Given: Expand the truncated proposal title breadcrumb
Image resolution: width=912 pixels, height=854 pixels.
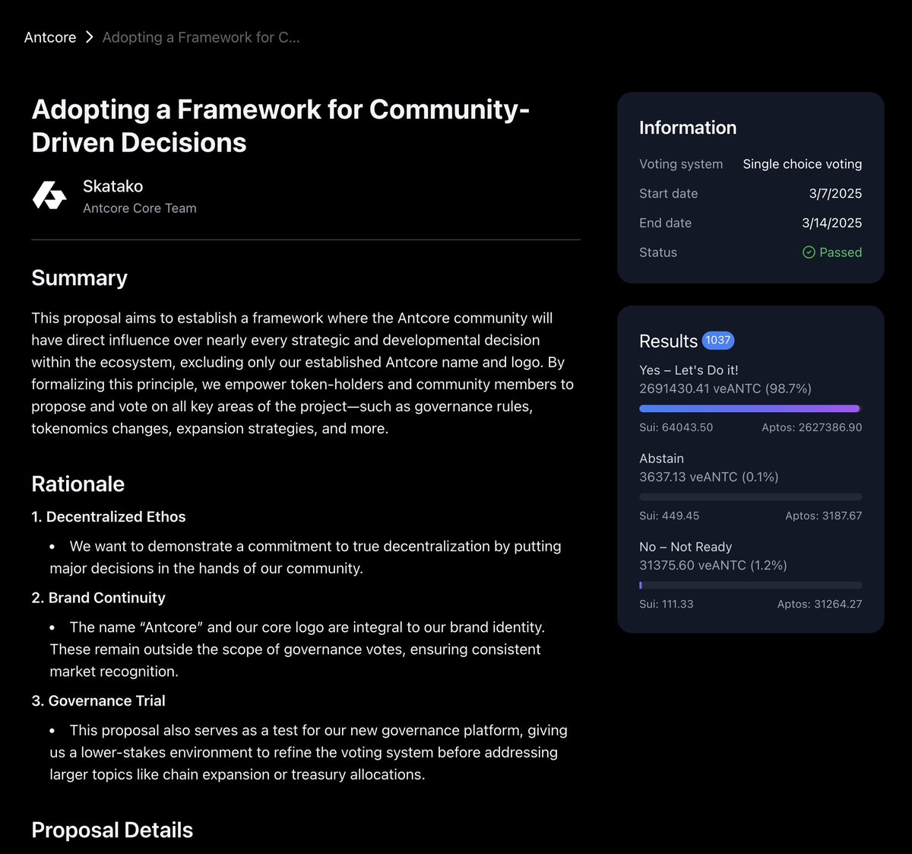Looking at the screenshot, I should (x=201, y=37).
